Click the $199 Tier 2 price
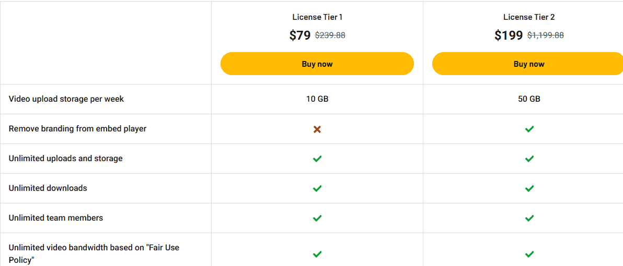The height and width of the screenshot is (266, 623). tap(509, 35)
